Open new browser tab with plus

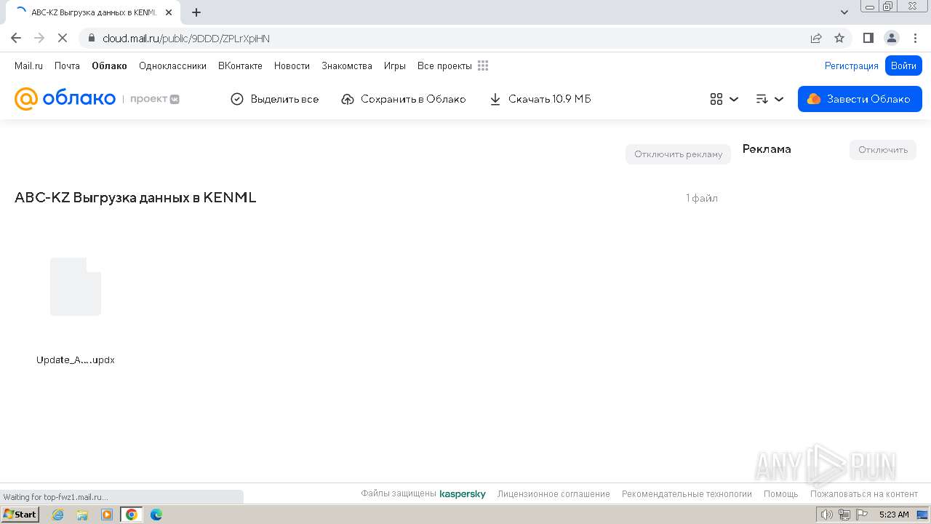coord(196,12)
